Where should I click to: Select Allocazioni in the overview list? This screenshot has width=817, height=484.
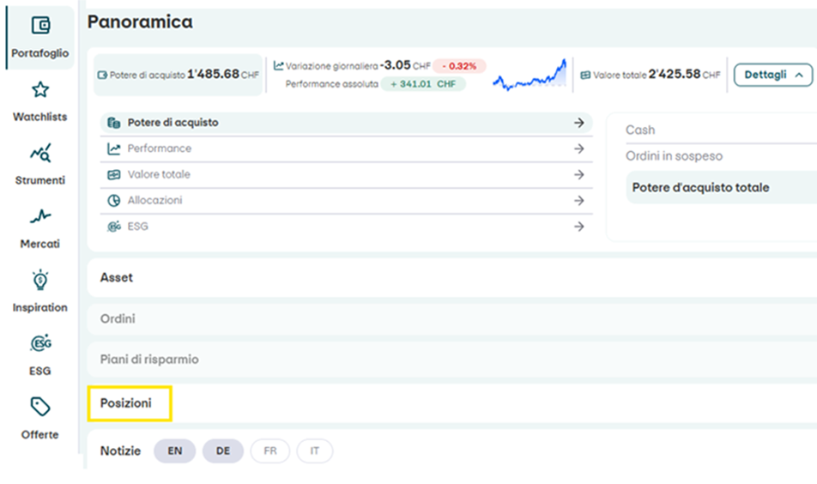[x=154, y=200]
